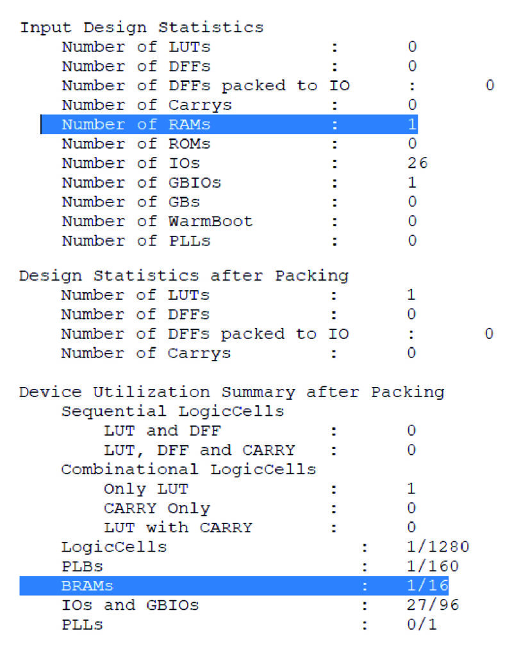This screenshot has height=656, width=512.
Task: Select the LogicCells 1/1280 value
Action: (x=438, y=547)
